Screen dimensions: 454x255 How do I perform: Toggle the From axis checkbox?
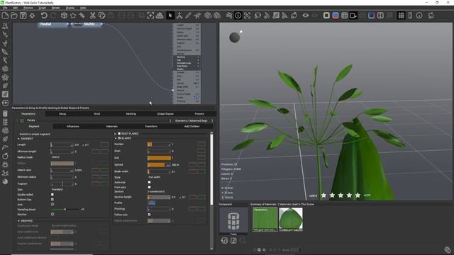(150, 187)
